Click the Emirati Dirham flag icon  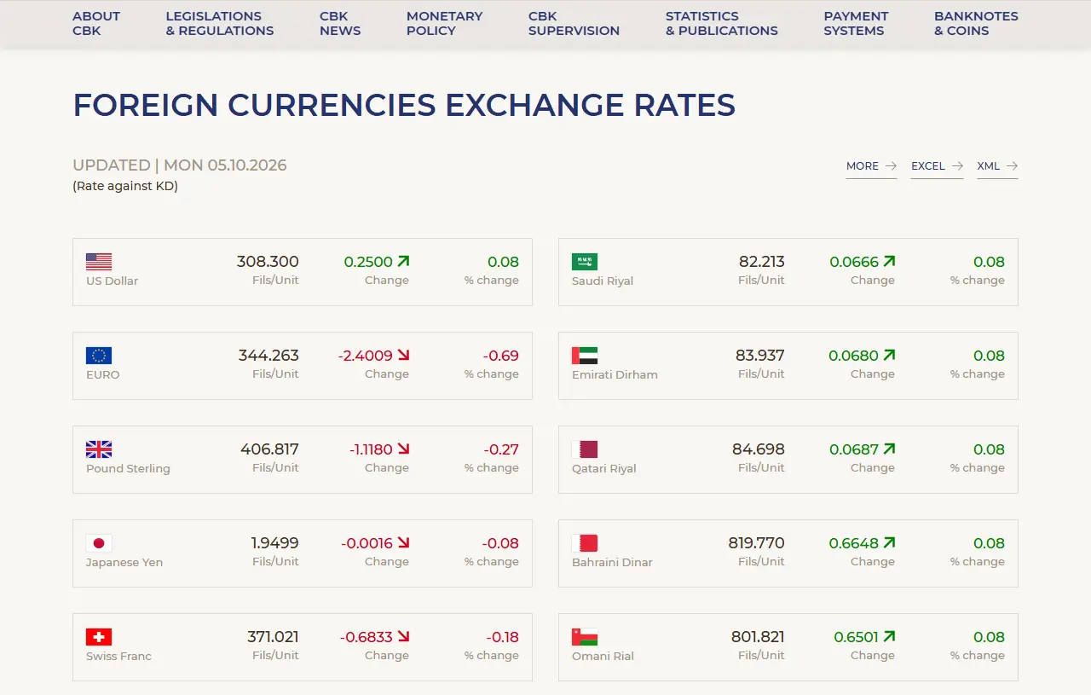coord(585,356)
